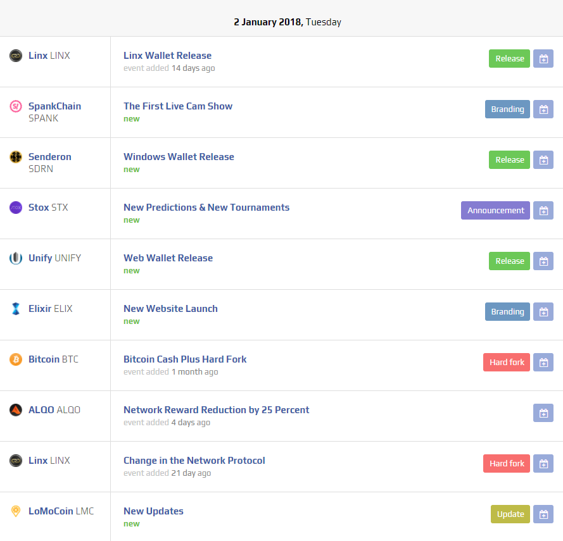Open the LoMoCoin LMC coin page
Image resolution: width=563 pixels, height=541 pixels.
tap(61, 511)
